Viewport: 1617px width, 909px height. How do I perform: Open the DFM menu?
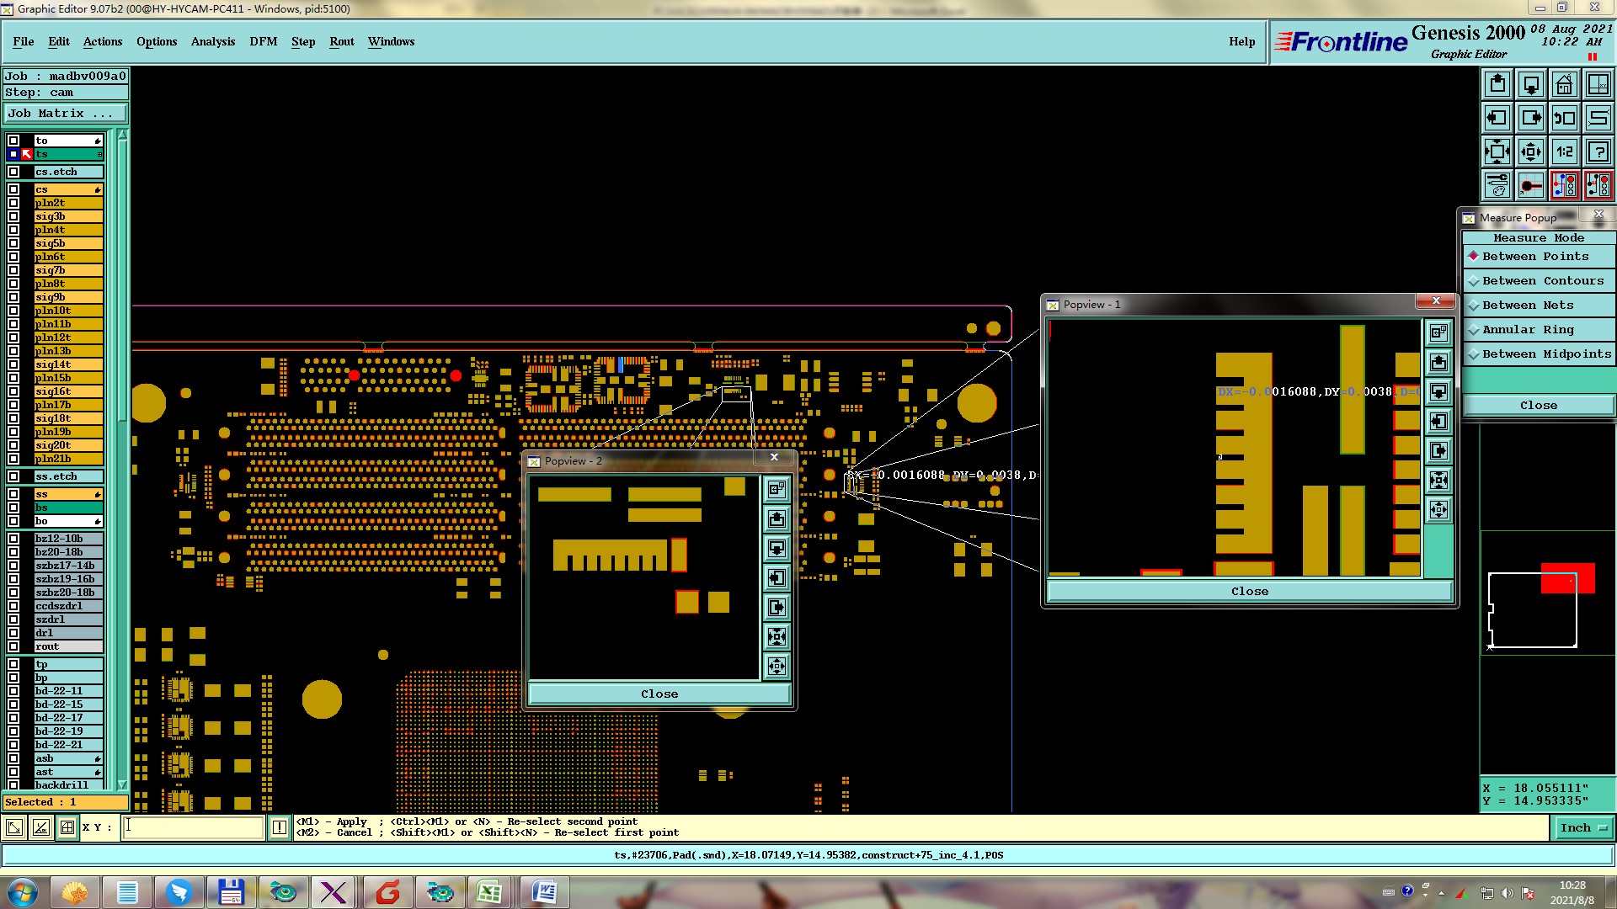tap(263, 41)
